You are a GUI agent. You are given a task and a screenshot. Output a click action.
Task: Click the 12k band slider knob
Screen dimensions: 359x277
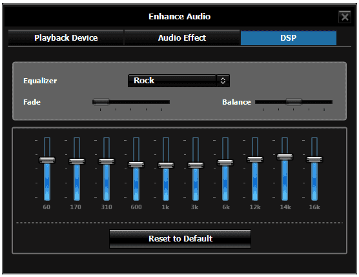[255, 159]
